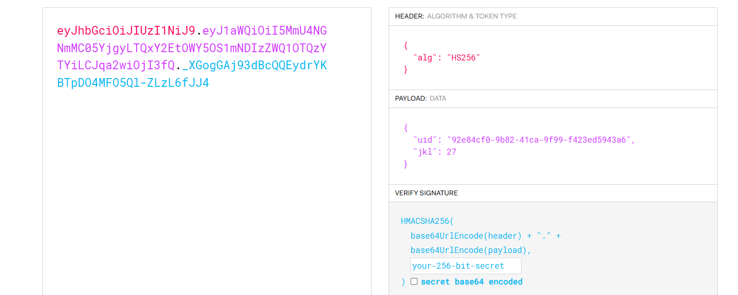Click token line starting with NmMC05Yjgy
Image resolution: width=738 pixels, height=295 pixels.
[x=192, y=48]
